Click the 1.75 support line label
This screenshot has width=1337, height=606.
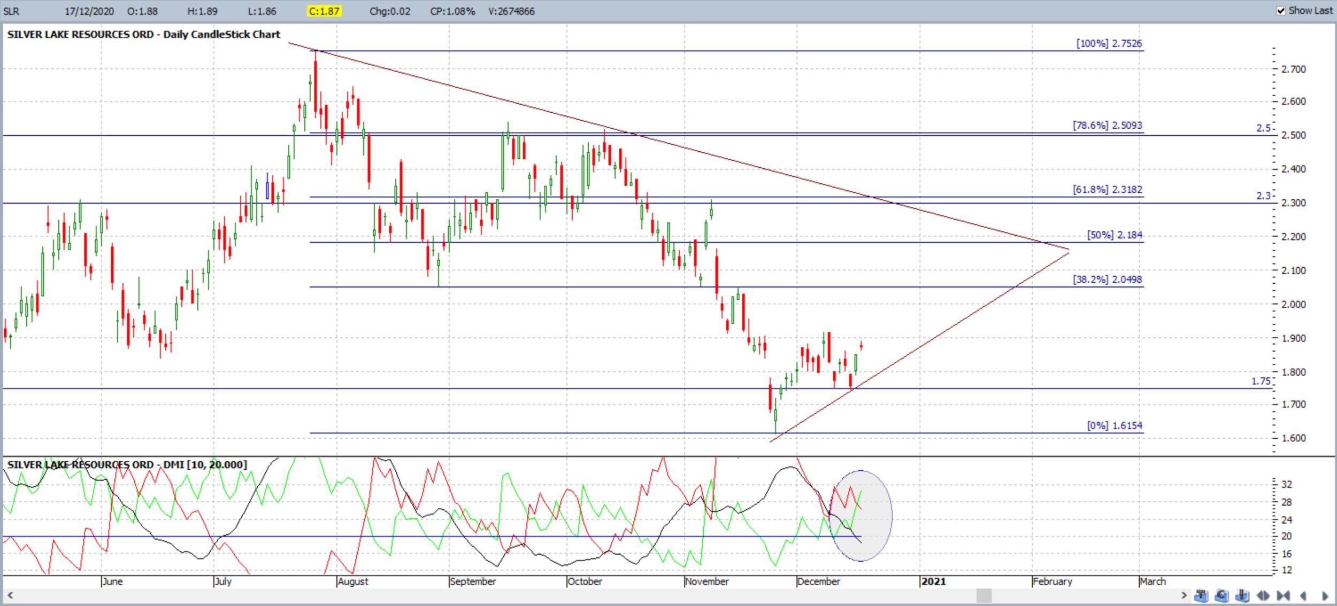pyautogui.click(x=1261, y=381)
